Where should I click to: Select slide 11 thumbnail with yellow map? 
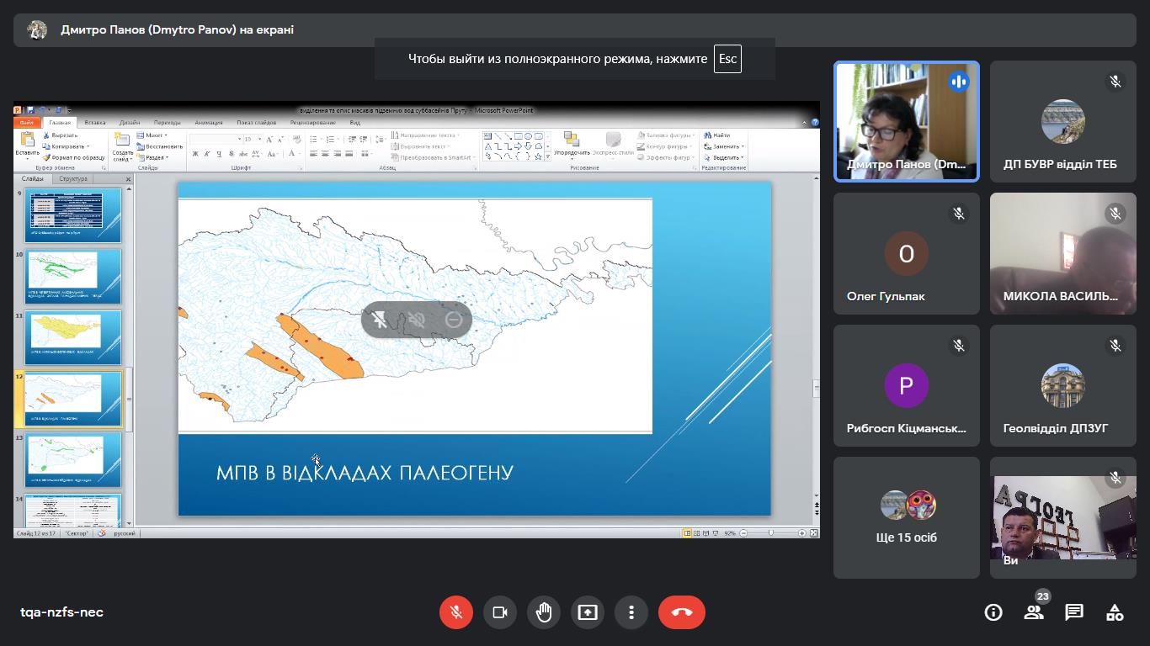(74, 338)
